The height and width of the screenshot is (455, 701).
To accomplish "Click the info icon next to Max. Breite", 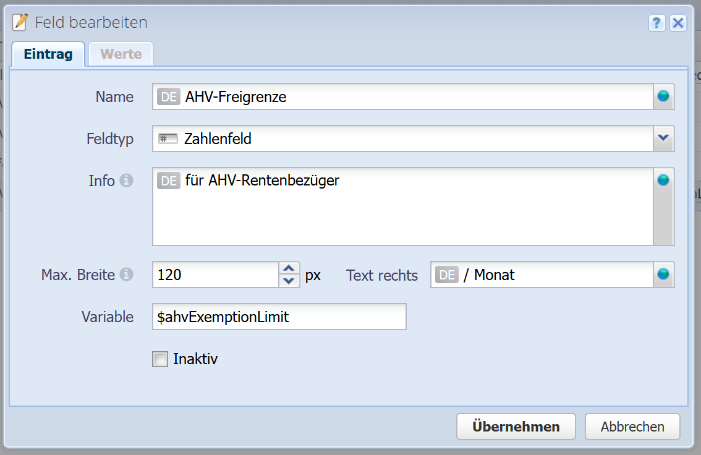I will click(x=127, y=274).
